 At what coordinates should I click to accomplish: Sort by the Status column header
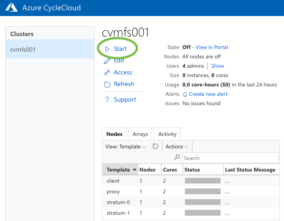click(203, 169)
